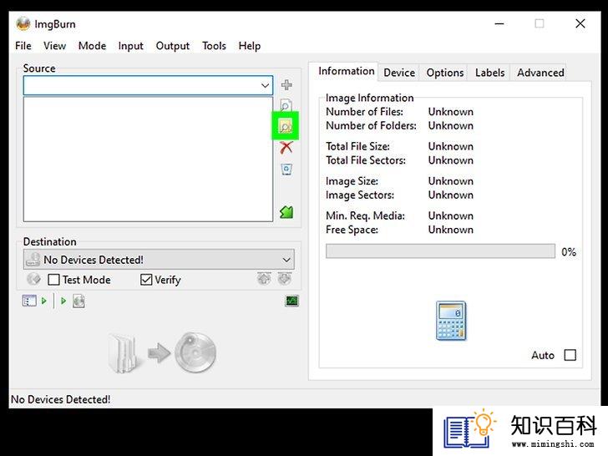
Task: Click the Total File Size label
Action: coord(358,146)
